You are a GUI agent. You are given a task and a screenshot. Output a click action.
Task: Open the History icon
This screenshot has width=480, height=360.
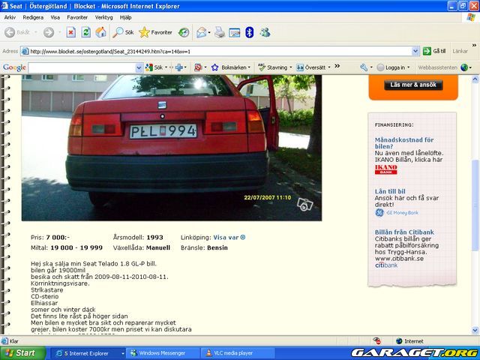click(x=184, y=32)
